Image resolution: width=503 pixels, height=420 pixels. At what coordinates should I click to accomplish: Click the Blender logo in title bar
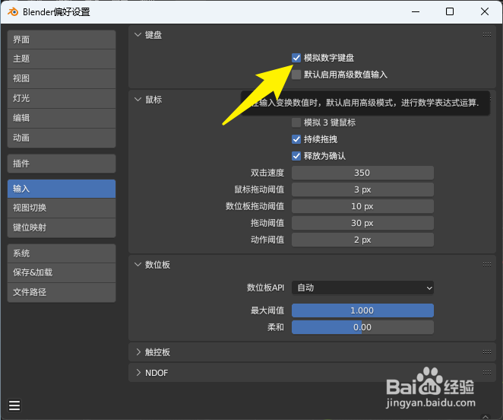pos(13,12)
